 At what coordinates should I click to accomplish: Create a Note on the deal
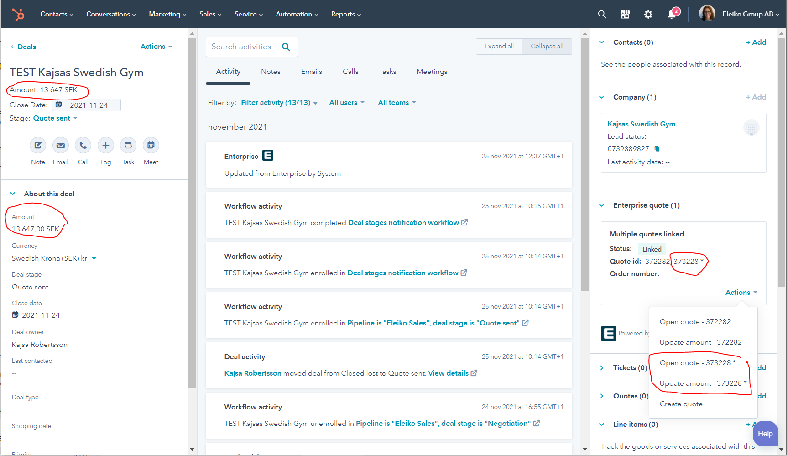pyautogui.click(x=38, y=146)
